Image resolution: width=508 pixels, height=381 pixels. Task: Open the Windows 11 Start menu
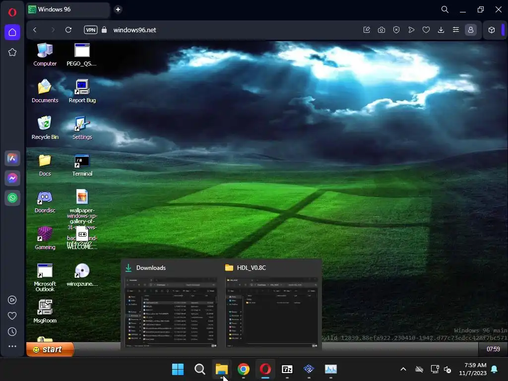click(x=178, y=369)
